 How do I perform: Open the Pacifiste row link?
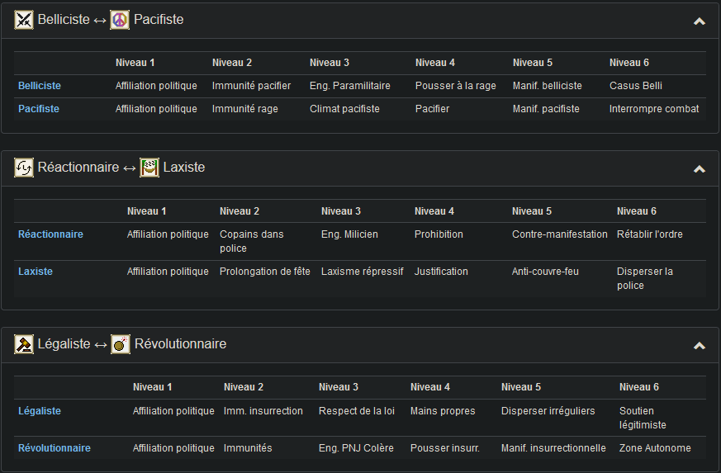coord(39,109)
